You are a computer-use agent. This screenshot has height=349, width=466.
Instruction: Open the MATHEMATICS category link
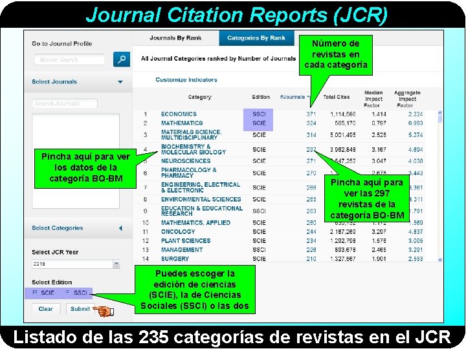click(x=182, y=123)
